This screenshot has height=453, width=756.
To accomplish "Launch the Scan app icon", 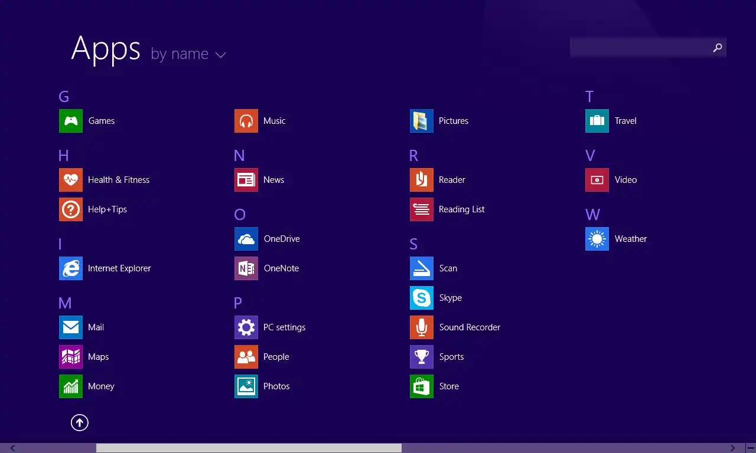I will pyautogui.click(x=422, y=268).
